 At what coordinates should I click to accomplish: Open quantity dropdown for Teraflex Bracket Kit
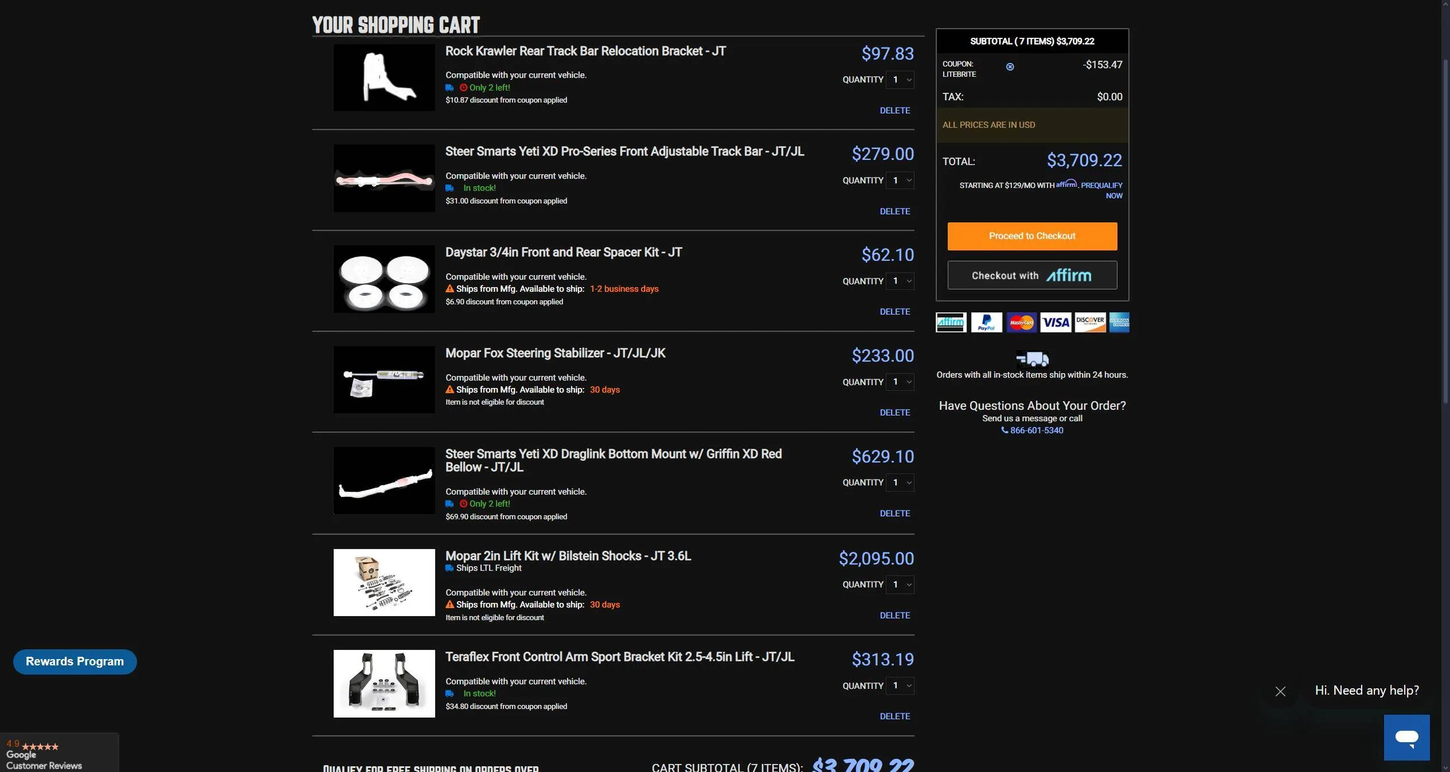(900, 685)
